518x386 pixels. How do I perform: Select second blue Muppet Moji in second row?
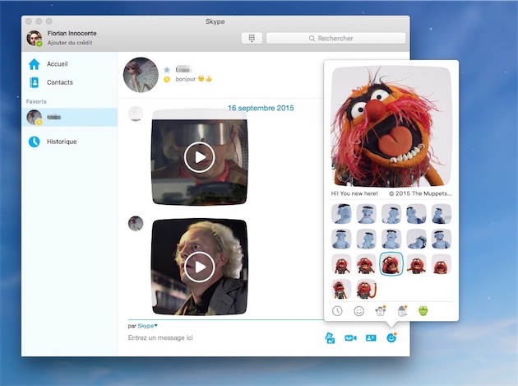point(367,239)
